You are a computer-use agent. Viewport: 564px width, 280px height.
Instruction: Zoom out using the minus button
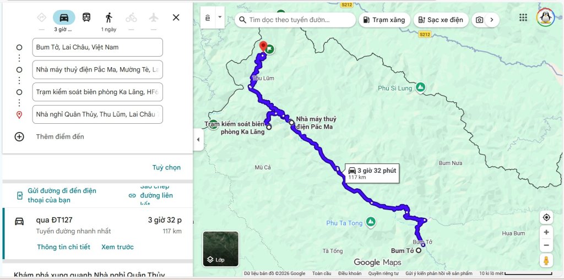(546, 245)
